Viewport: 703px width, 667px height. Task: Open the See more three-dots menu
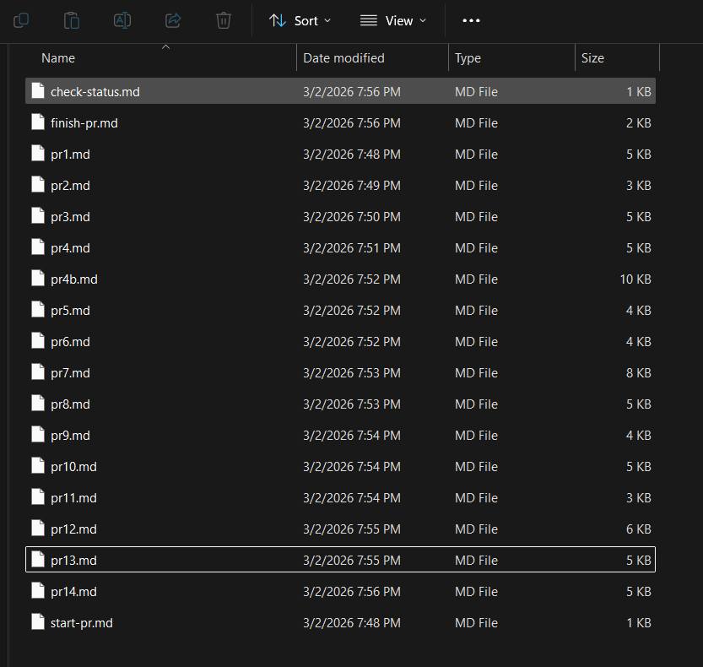pyautogui.click(x=471, y=20)
